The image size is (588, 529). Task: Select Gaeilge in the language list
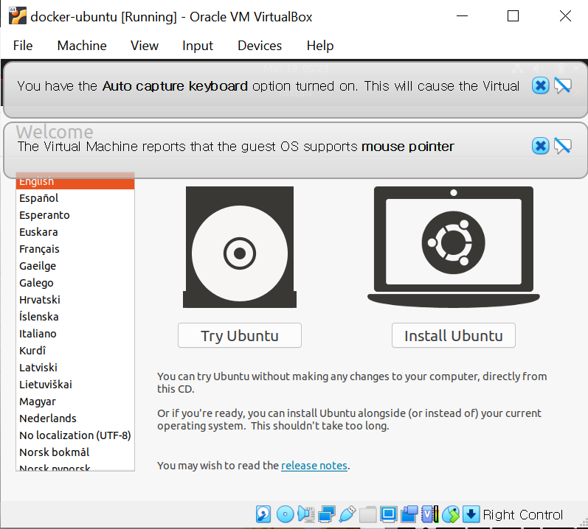tap(75, 266)
